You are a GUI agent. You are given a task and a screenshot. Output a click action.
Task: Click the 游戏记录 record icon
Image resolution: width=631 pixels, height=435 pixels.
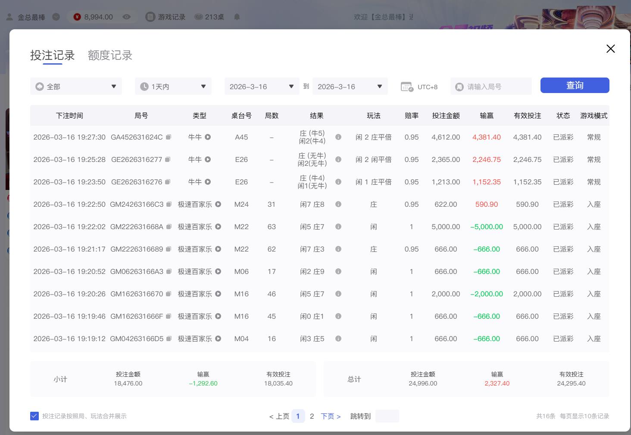[x=150, y=17]
